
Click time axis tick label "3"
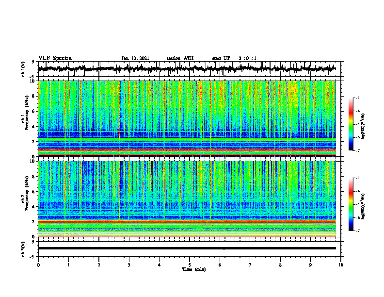pos(129,265)
